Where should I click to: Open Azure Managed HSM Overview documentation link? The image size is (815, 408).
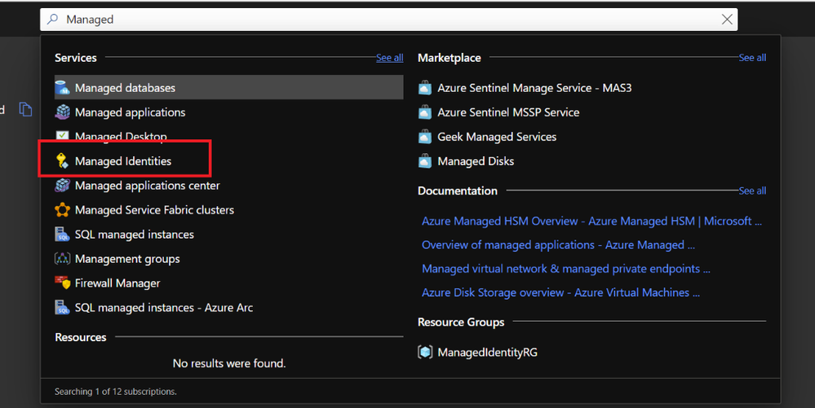point(591,222)
